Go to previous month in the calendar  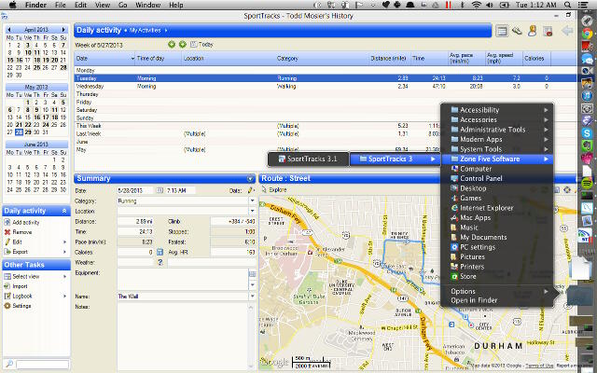(x=9, y=29)
